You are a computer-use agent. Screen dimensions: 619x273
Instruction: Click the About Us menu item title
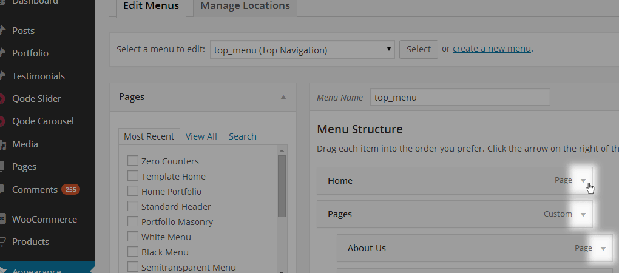(367, 248)
